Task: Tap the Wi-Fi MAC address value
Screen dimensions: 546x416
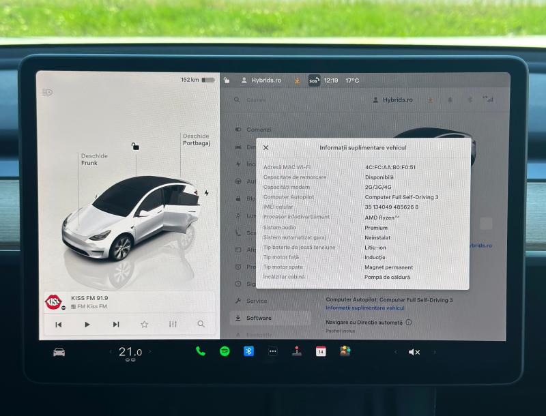Action: pos(390,167)
